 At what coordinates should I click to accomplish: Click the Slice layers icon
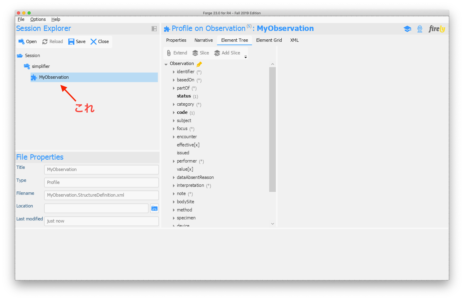pyautogui.click(x=195, y=53)
